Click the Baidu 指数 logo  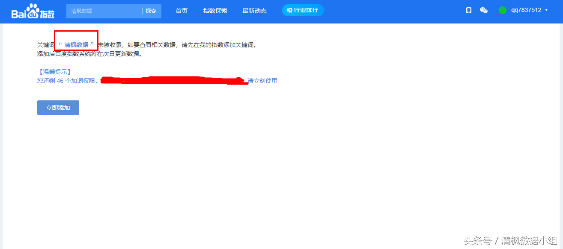33,12
